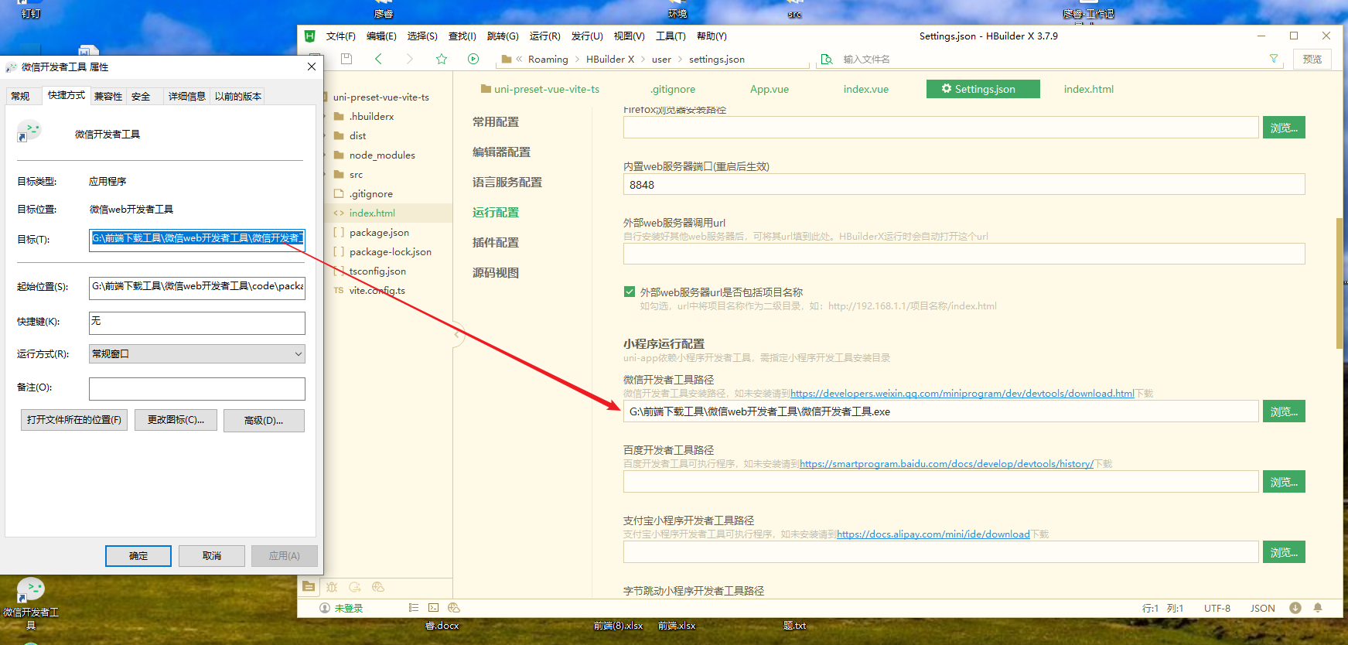Open the project manager folder icon at bottom

pos(309,586)
